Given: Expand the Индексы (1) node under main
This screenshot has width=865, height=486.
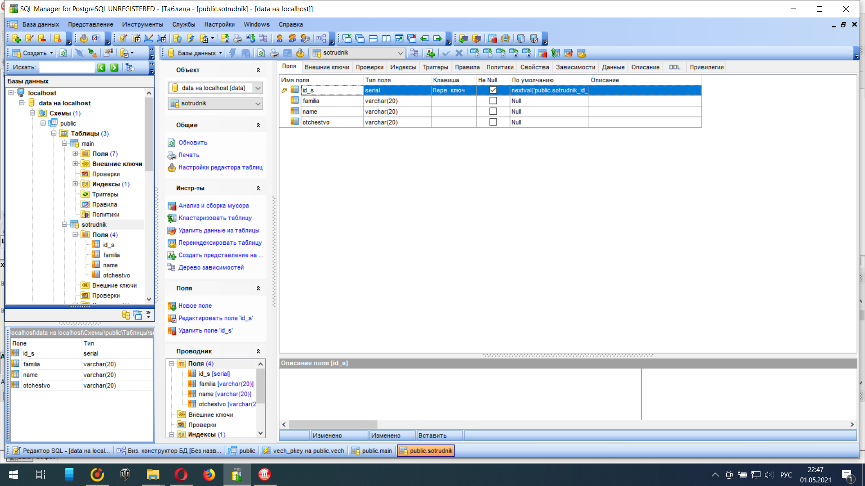Looking at the screenshot, I should click(x=75, y=184).
